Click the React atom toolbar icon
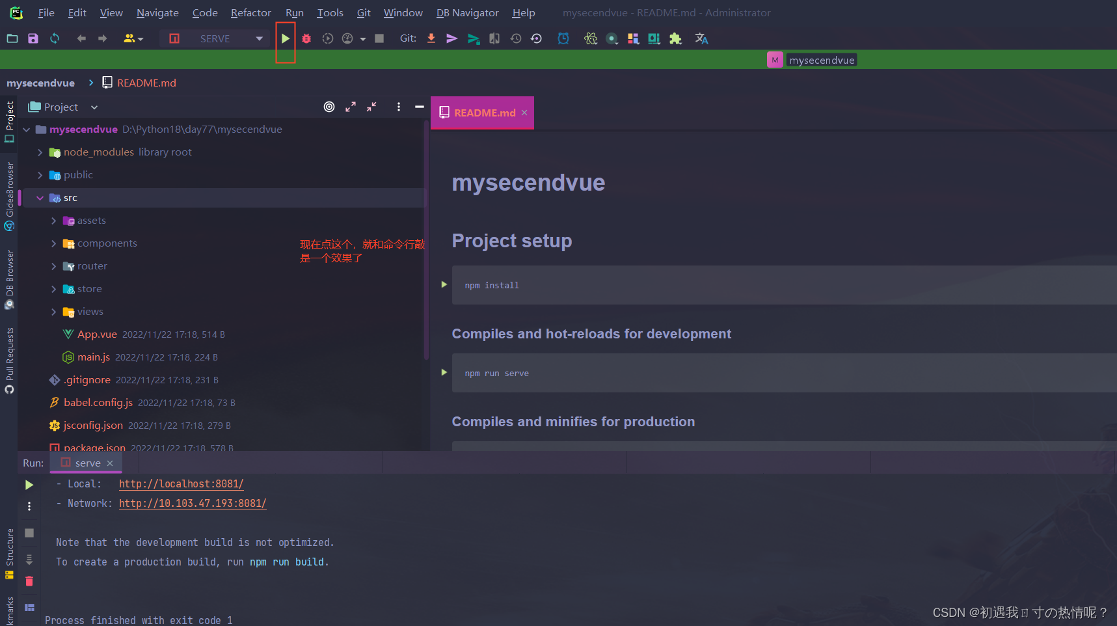 (591, 39)
